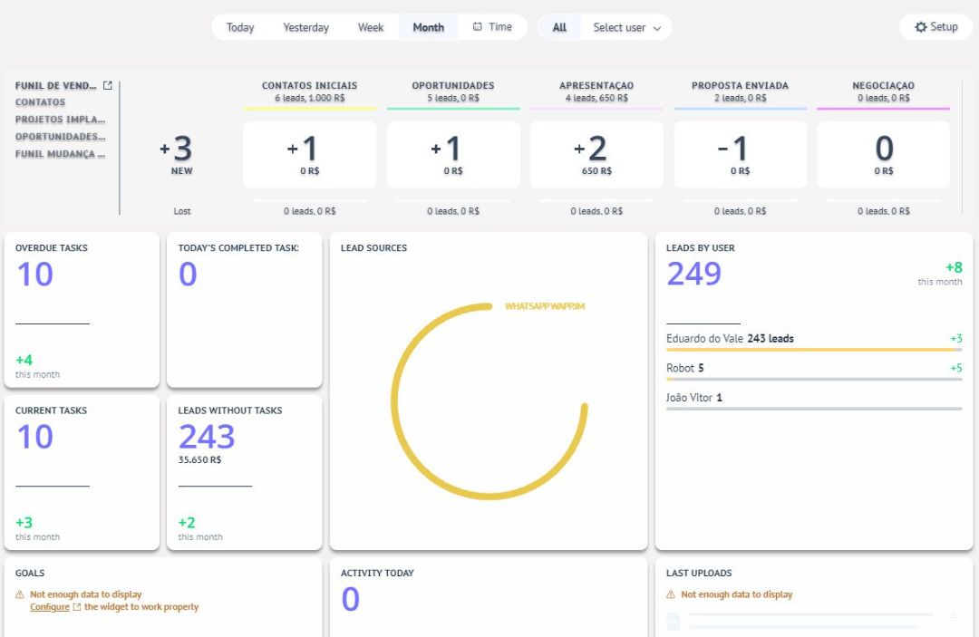Select the All users filter
The image size is (979, 637).
click(x=559, y=27)
